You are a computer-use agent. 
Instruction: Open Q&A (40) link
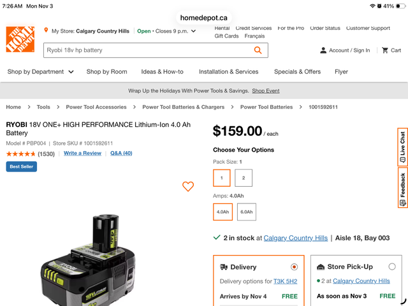tap(121, 153)
